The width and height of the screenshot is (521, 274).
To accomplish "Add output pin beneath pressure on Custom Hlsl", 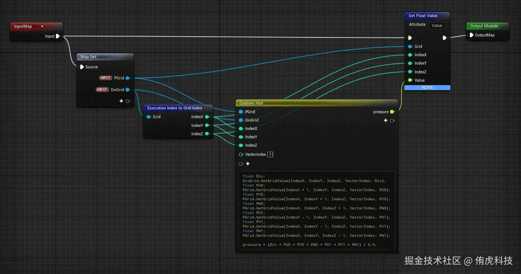I will (x=386, y=120).
